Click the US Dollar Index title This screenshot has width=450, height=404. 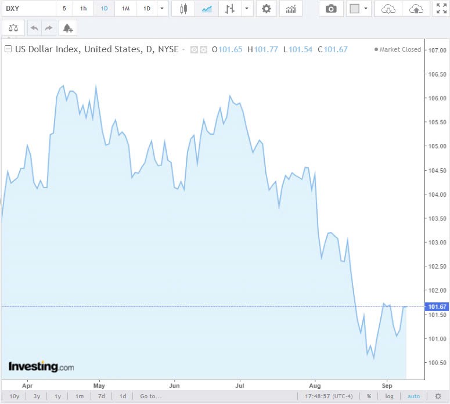(97, 49)
